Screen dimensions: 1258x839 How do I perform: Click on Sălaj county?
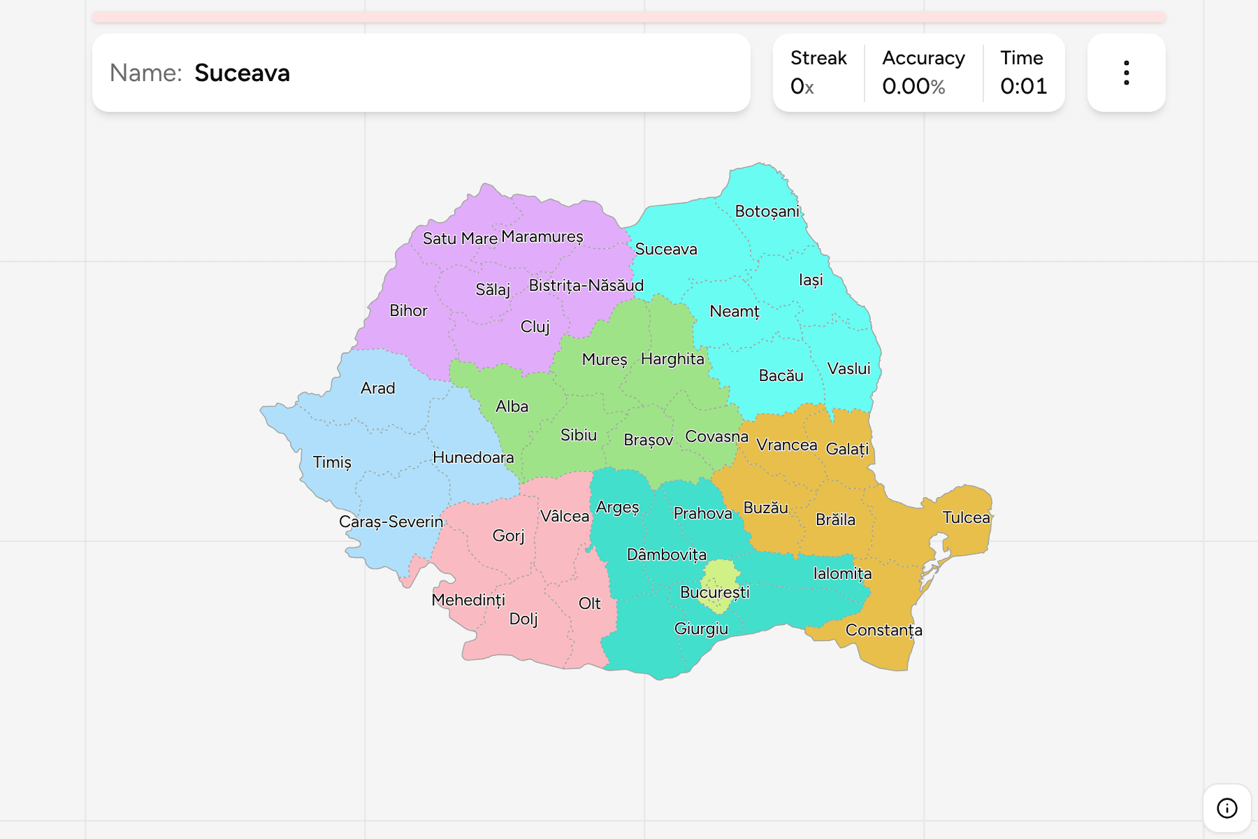(x=493, y=289)
